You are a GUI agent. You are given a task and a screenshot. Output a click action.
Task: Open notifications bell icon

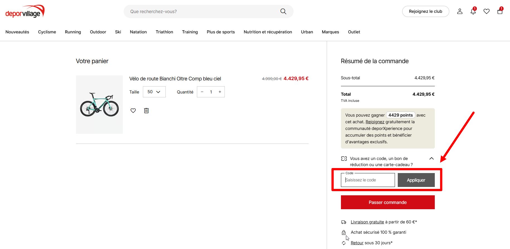[x=473, y=11]
